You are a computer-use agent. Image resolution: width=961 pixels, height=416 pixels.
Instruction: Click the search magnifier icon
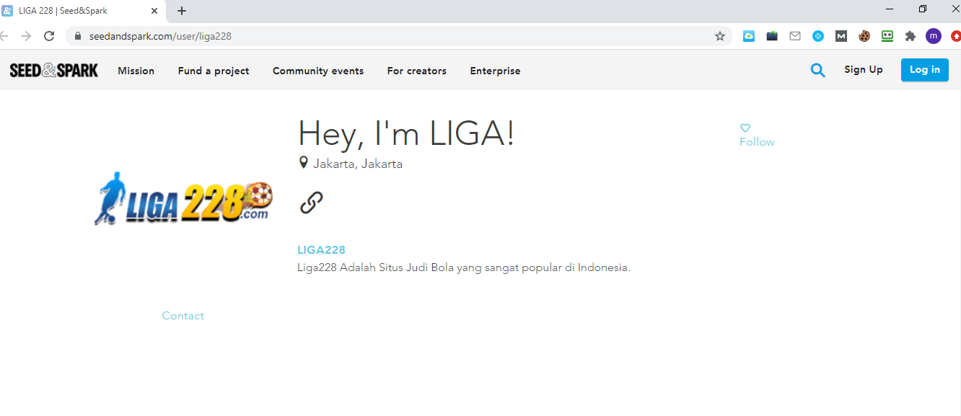pos(817,70)
